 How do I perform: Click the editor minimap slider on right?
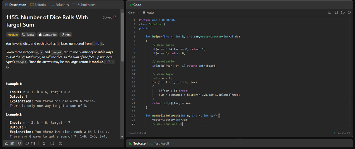click(x=351, y=96)
